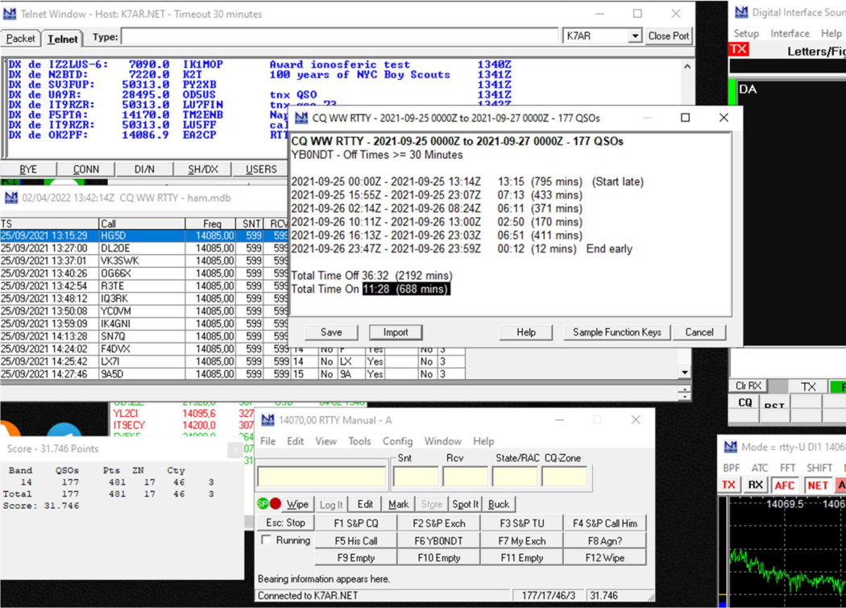Toggle the NET button in MMTTY

(817, 485)
